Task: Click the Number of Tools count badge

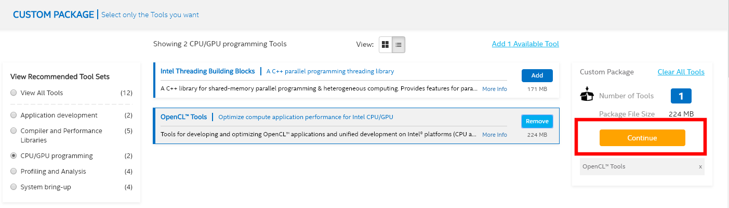Action: [x=681, y=96]
